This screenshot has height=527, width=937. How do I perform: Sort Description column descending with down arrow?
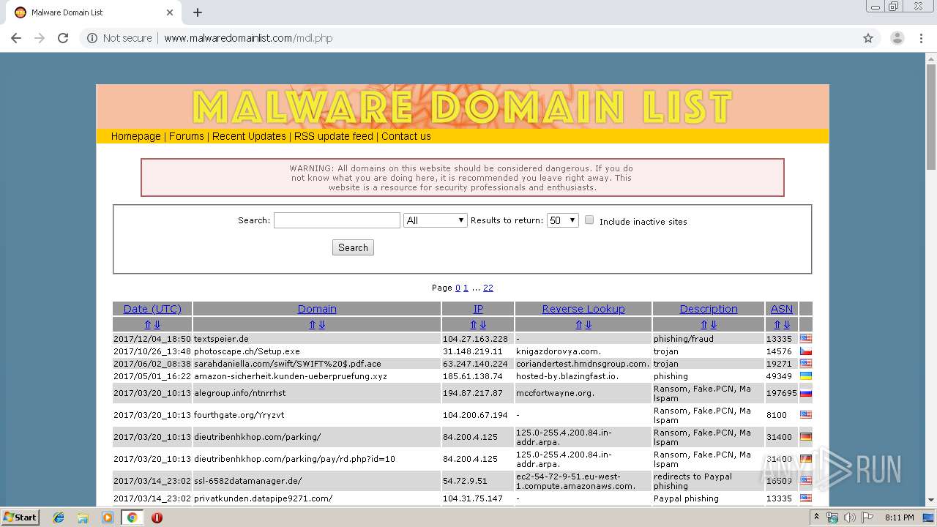(714, 325)
